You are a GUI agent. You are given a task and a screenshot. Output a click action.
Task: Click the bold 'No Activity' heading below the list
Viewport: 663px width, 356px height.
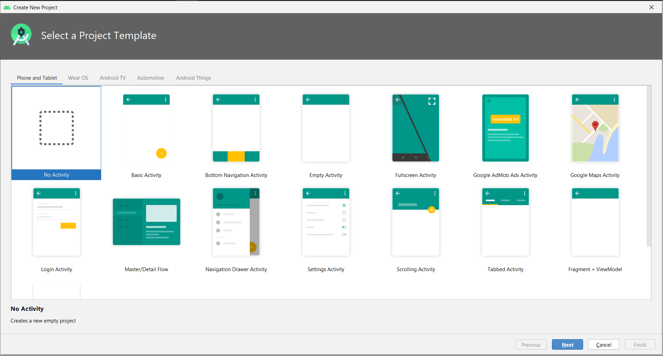click(x=27, y=309)
